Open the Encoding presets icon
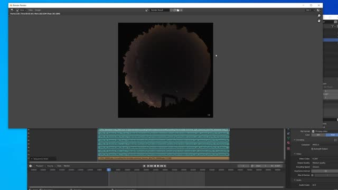Screen dimensions: 338x190 [336, 140]
